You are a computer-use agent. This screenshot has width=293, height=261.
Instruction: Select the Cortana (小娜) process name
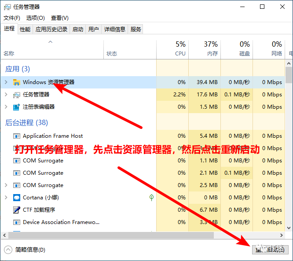(x=41, y=198)
